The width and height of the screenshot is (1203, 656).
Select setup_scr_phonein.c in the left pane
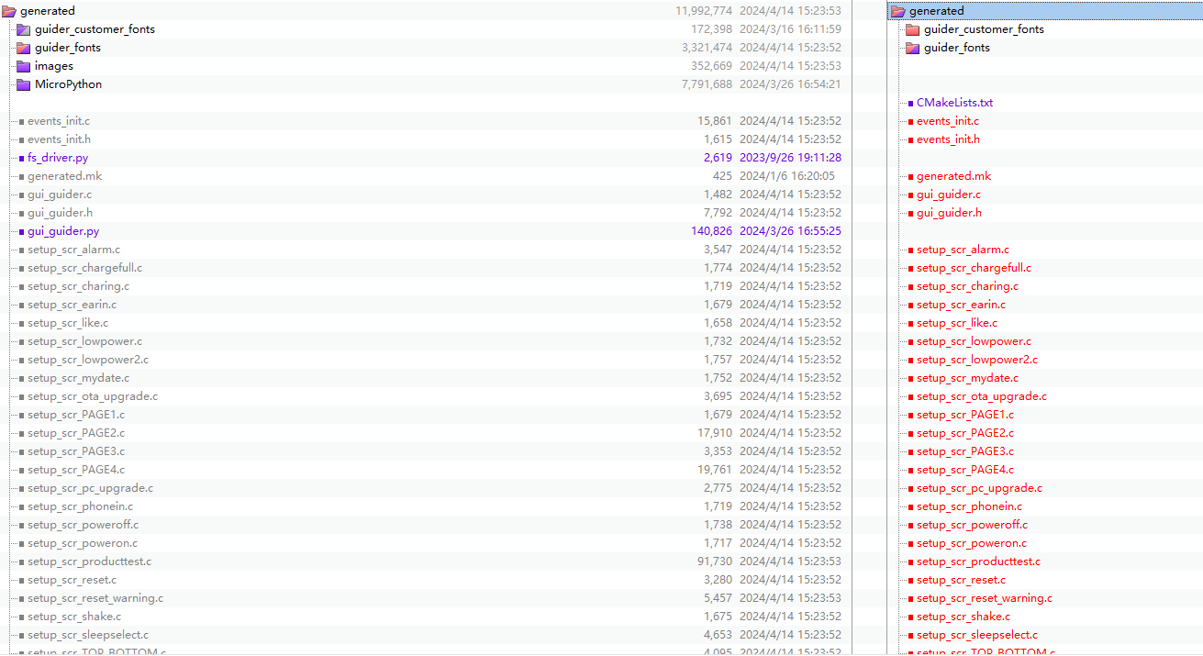pos(80,506)
